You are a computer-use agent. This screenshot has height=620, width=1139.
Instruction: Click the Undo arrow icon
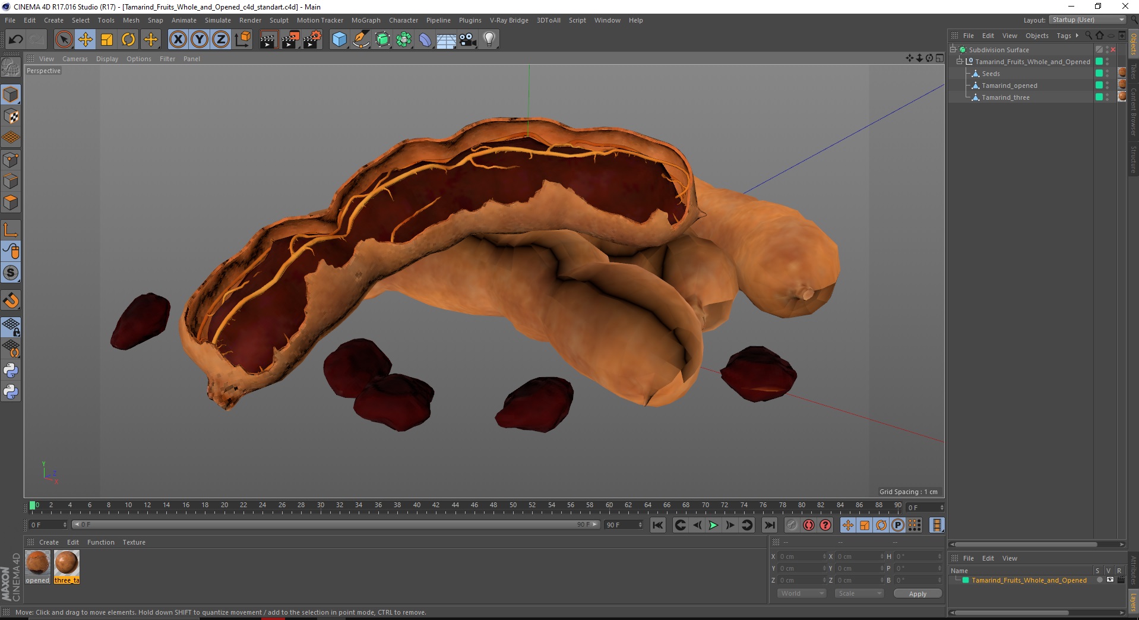[x=15, y=40]
